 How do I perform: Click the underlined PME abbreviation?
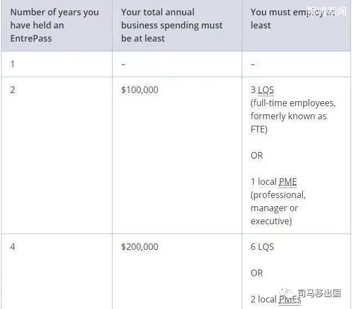pyautogui.click(x=288, y=182)
